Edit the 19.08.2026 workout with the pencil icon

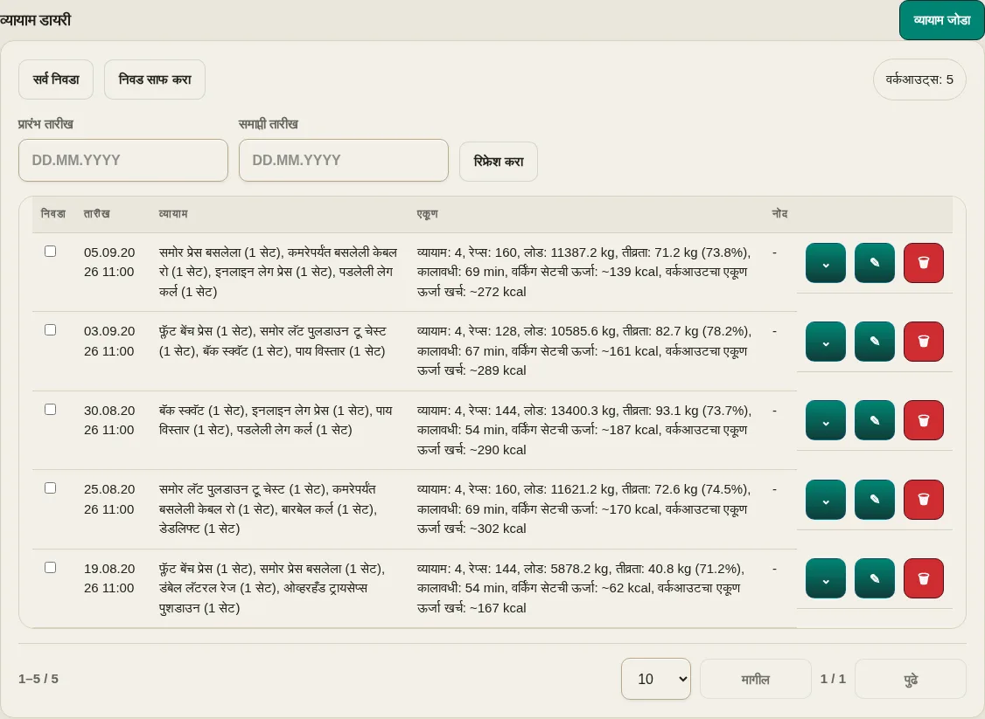(875, 578)
